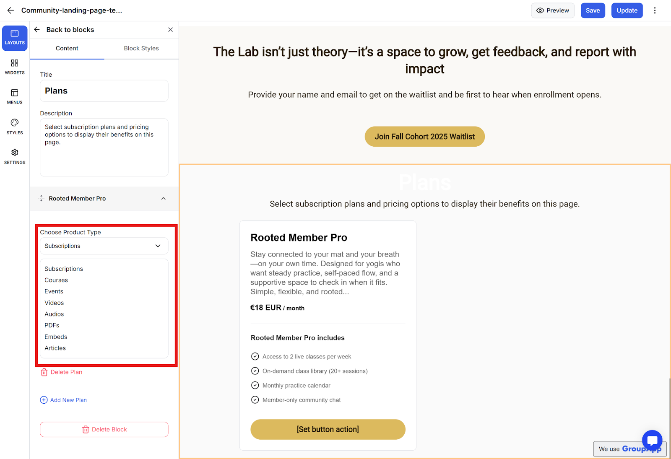Collapse the Rooted Member Pro section
The image size is (671, 459).
click(163, 199)
